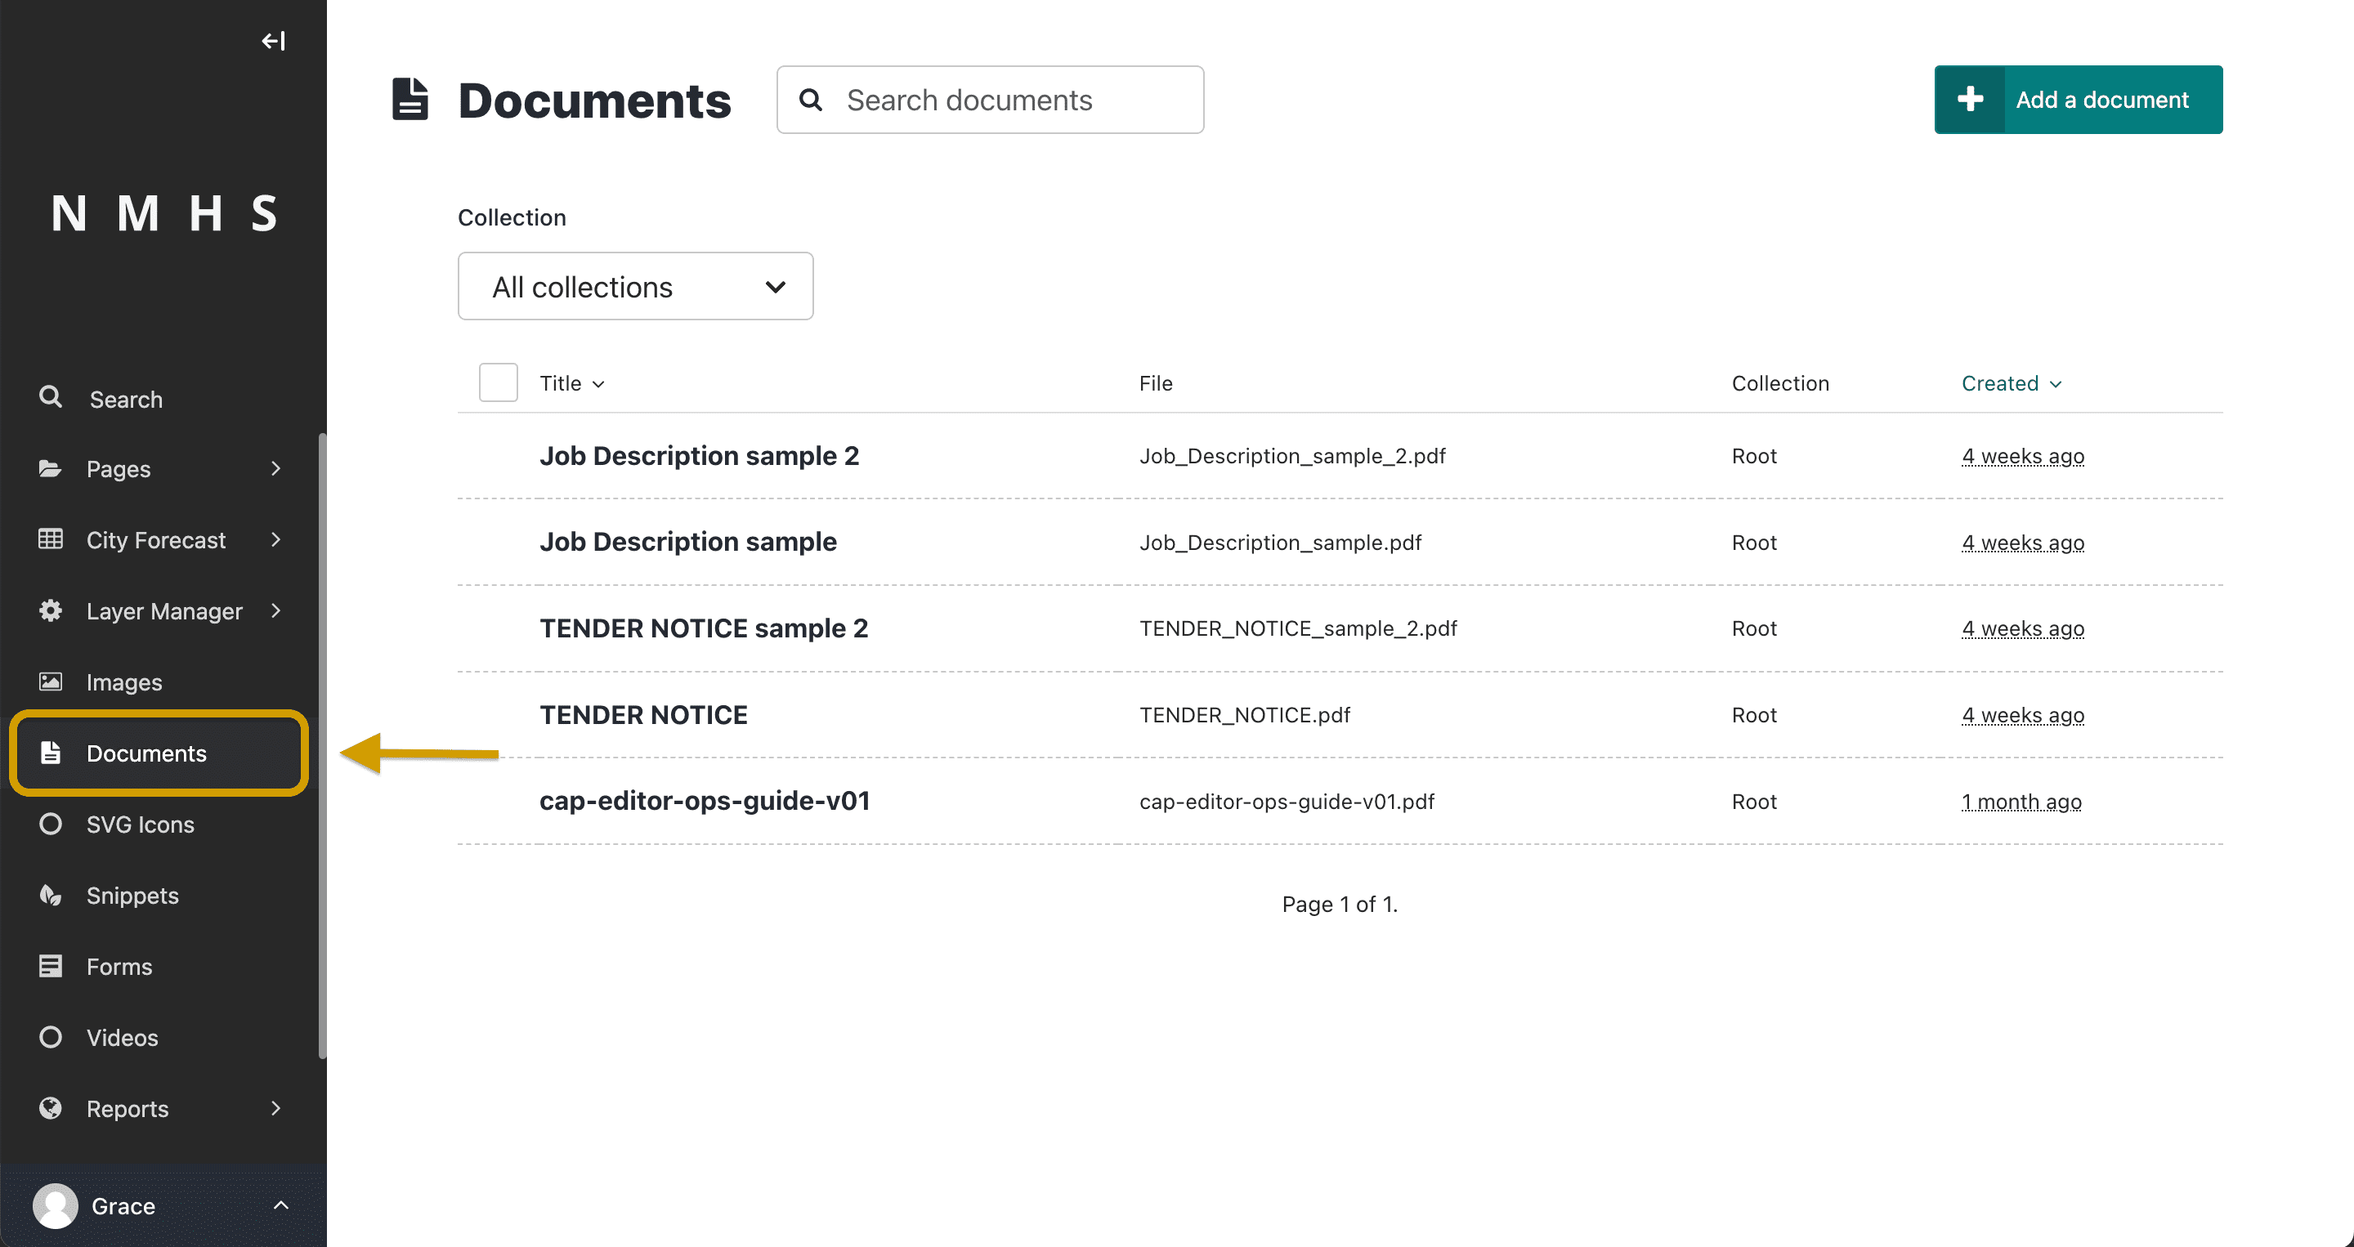
Task: Focus the Search documents input field
Action: [x=991, y=100]
